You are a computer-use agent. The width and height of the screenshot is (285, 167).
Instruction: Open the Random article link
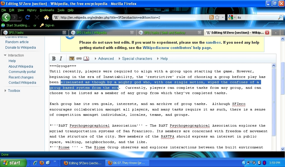(17, 42)
